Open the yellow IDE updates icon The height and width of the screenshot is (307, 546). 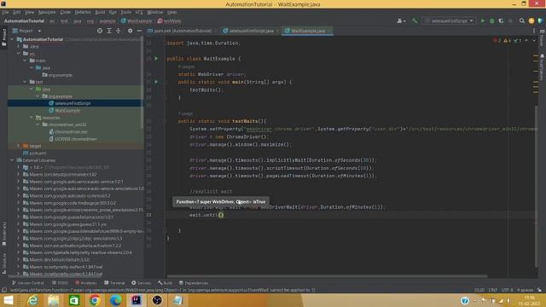pyautogui.click(x=531, y=20)
